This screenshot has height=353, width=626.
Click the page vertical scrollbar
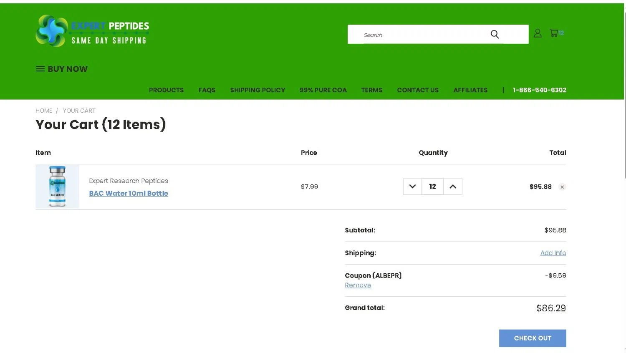[625, 96]
